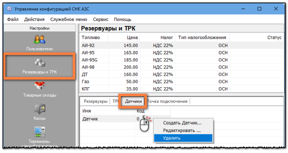Open the Терминалы самообслуживания icon
The image size is (288, 153).
[x=39, y=132]
